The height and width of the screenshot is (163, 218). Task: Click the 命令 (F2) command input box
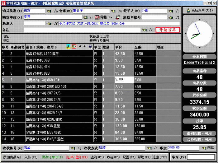point(201,157)
